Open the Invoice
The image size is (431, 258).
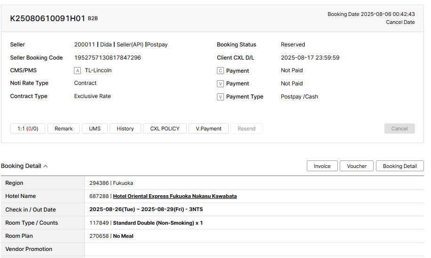tap(322, 166)
